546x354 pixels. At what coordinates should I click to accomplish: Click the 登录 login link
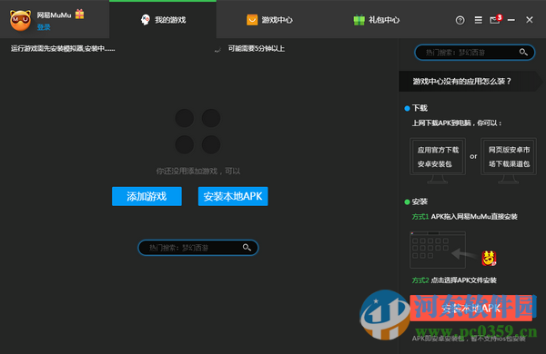(x=44, y=27)
